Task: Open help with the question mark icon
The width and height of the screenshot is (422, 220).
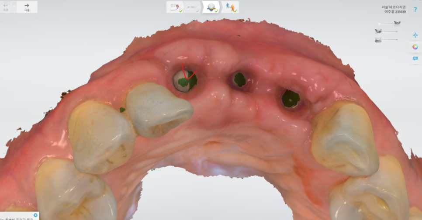Action: tap(415, 9)
